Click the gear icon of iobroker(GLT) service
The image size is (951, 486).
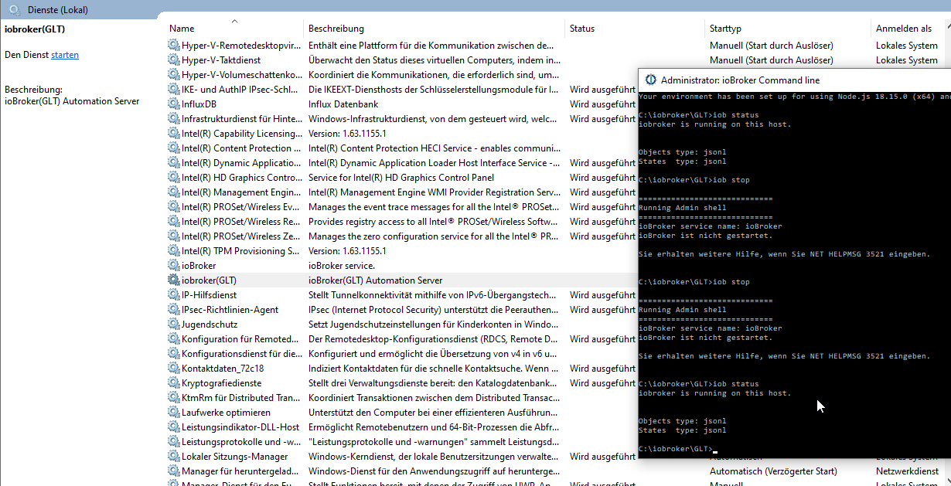click(173, 280)
